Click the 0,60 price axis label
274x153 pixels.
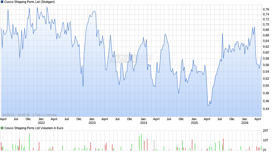(x=266, y=53)
